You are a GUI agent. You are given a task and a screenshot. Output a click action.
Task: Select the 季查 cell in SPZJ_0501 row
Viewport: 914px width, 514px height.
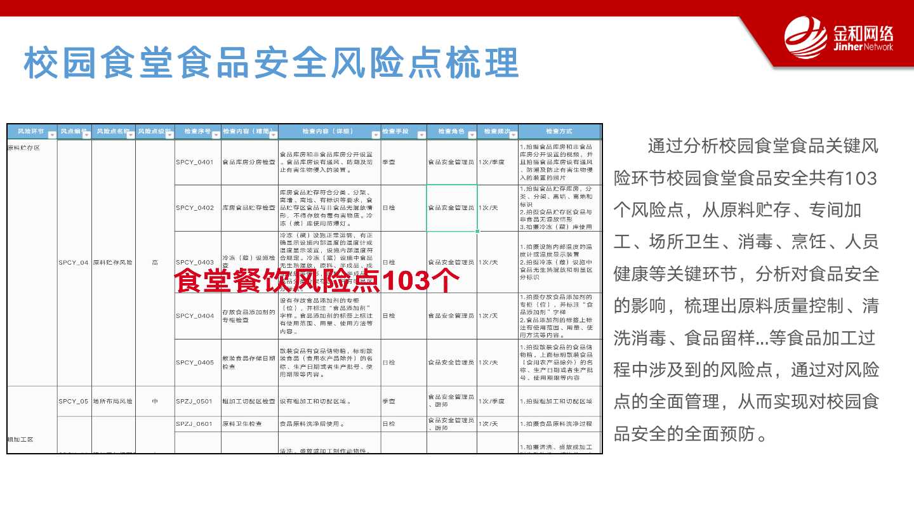tap(403, 401)
